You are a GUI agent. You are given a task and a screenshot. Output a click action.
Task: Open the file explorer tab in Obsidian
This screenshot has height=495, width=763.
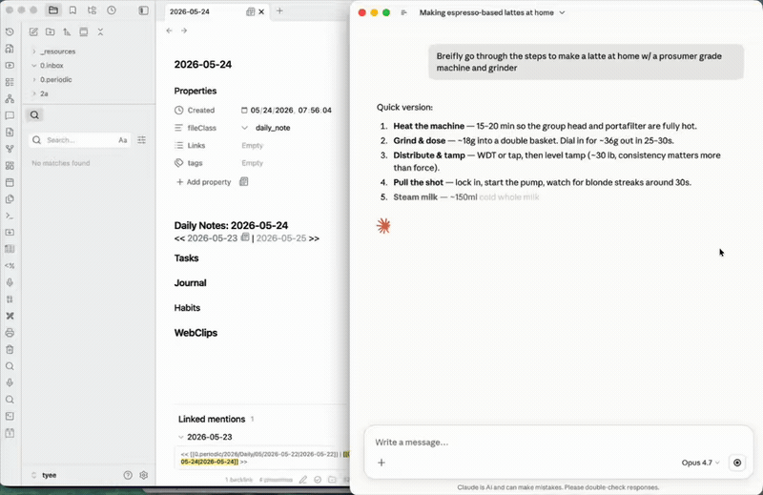click(x=53, y=10)
